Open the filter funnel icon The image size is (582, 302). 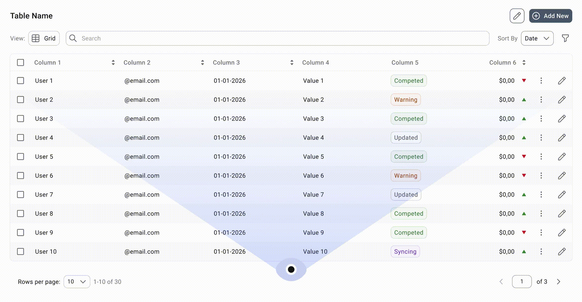coord(565,38)
